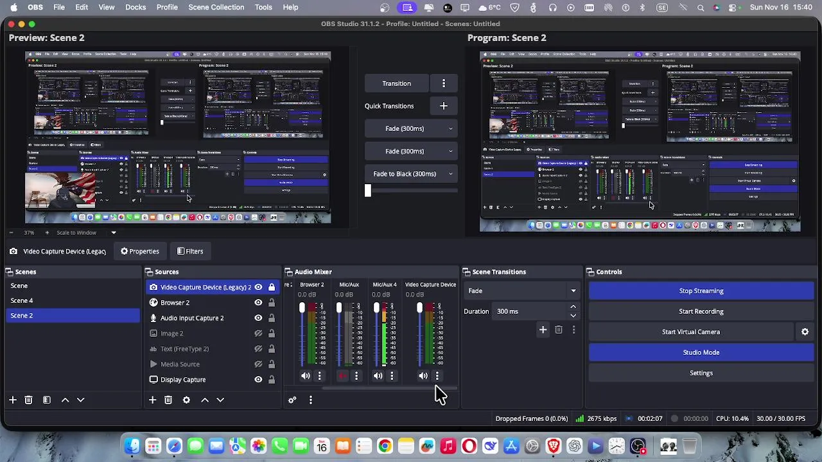Open Mic/Aux 4 mixer channel options dots
The image size is (822, 462).
pos(392,376)
